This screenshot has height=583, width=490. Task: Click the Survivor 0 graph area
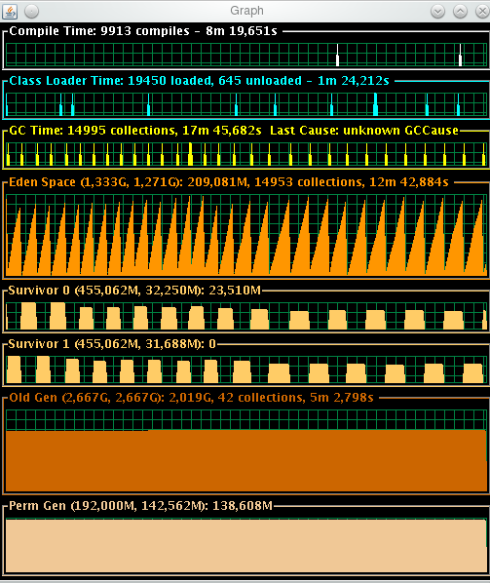(246, 316)
